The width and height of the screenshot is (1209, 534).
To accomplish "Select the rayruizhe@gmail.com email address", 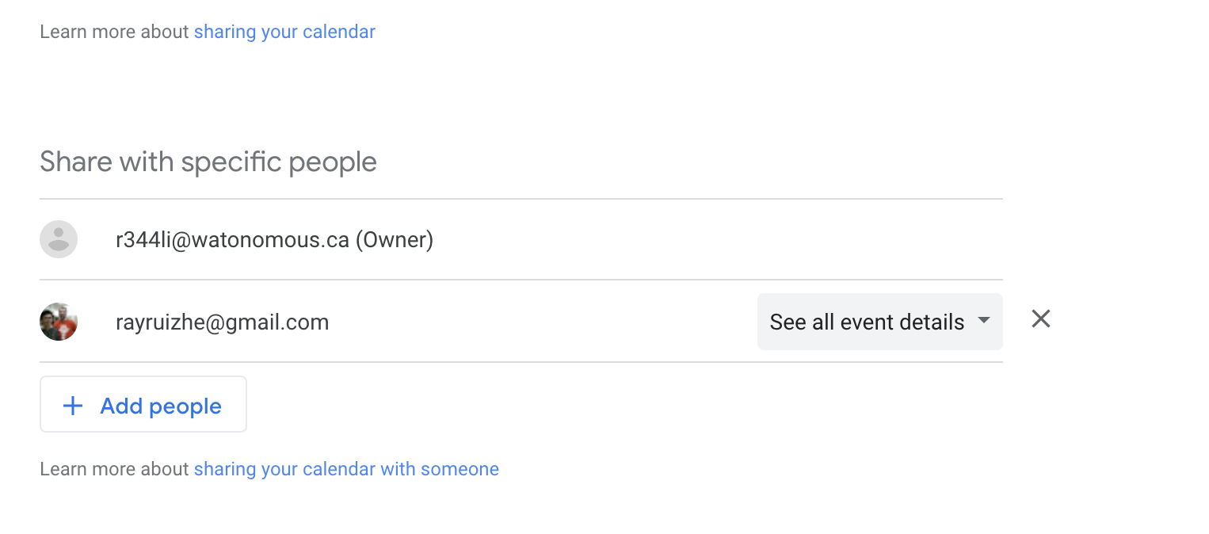I will coord(222,322).
